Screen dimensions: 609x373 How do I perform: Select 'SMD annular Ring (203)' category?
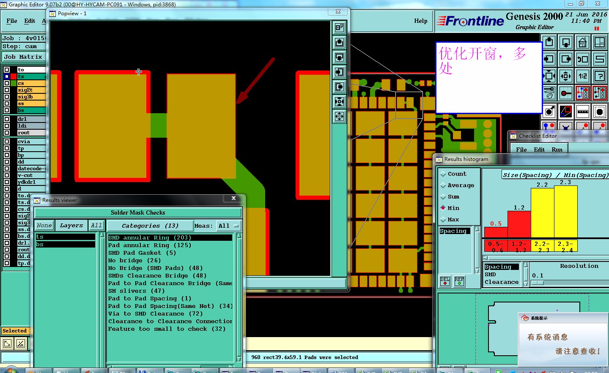pos(170,238)
